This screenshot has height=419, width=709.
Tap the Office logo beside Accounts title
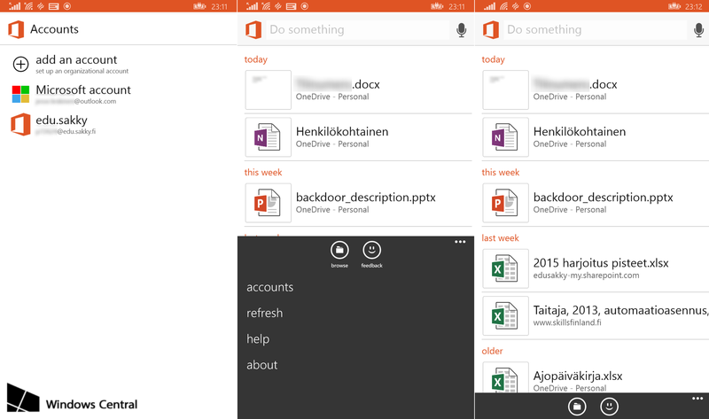[16, 29]
